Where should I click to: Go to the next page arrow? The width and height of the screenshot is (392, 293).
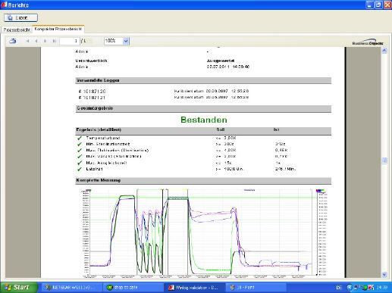click(45, 41)
